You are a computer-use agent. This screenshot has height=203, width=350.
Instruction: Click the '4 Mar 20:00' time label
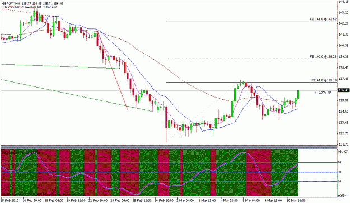pyautogui.click(x=230, y=201)
